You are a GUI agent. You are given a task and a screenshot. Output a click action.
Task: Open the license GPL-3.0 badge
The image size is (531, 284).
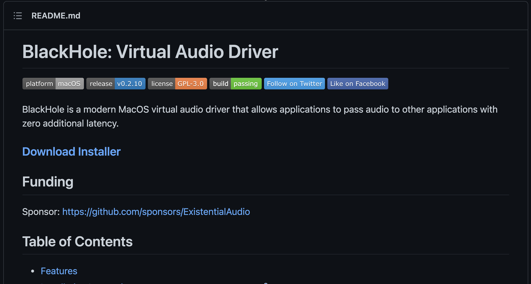[177, 83]
